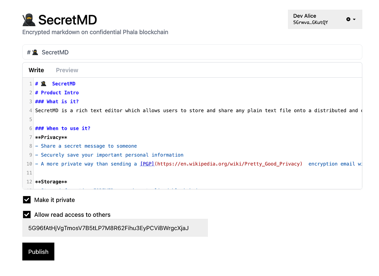Click line number 5 in editor gutter
The image size is (379, 276).
[x=30, y=120]
